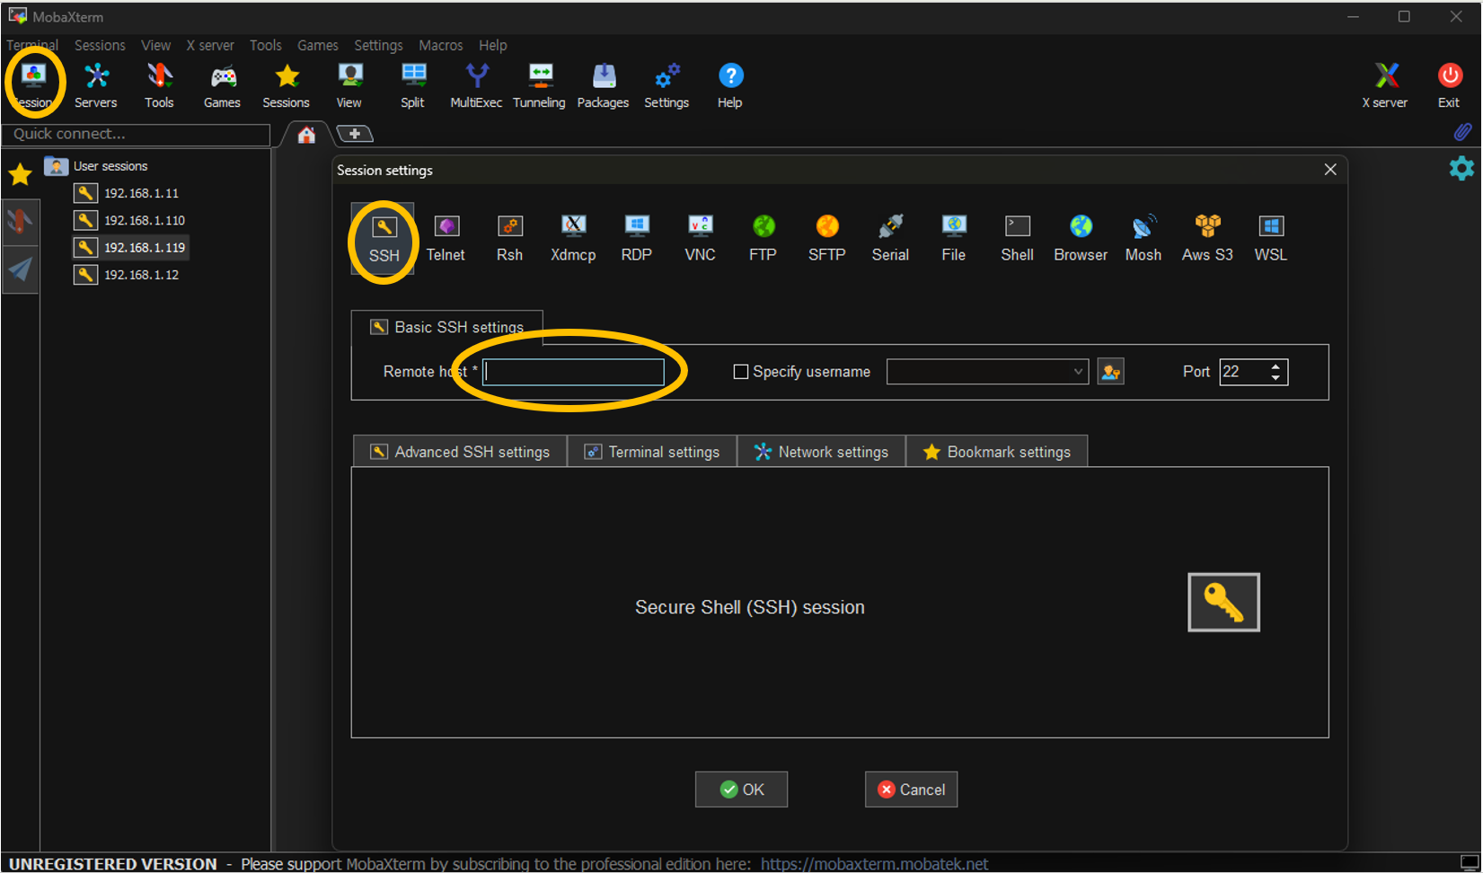Open the Settings menu in menu bar
1483x873 pixels.
[x=378, y=45]
